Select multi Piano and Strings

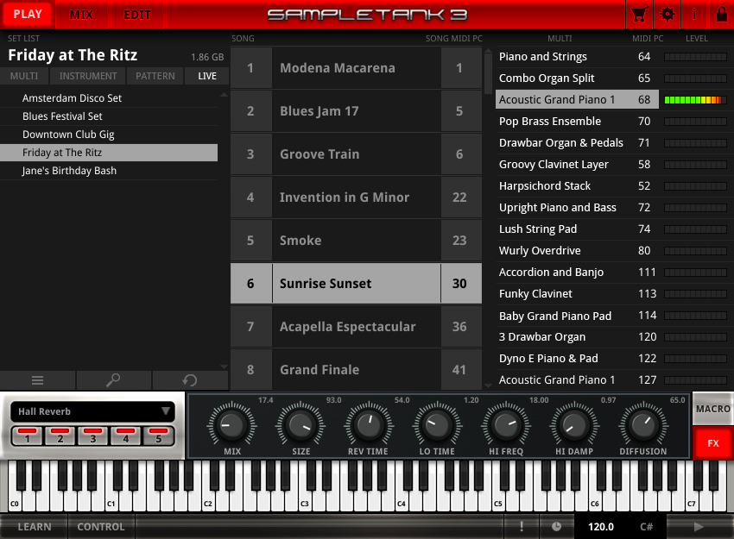577,57
